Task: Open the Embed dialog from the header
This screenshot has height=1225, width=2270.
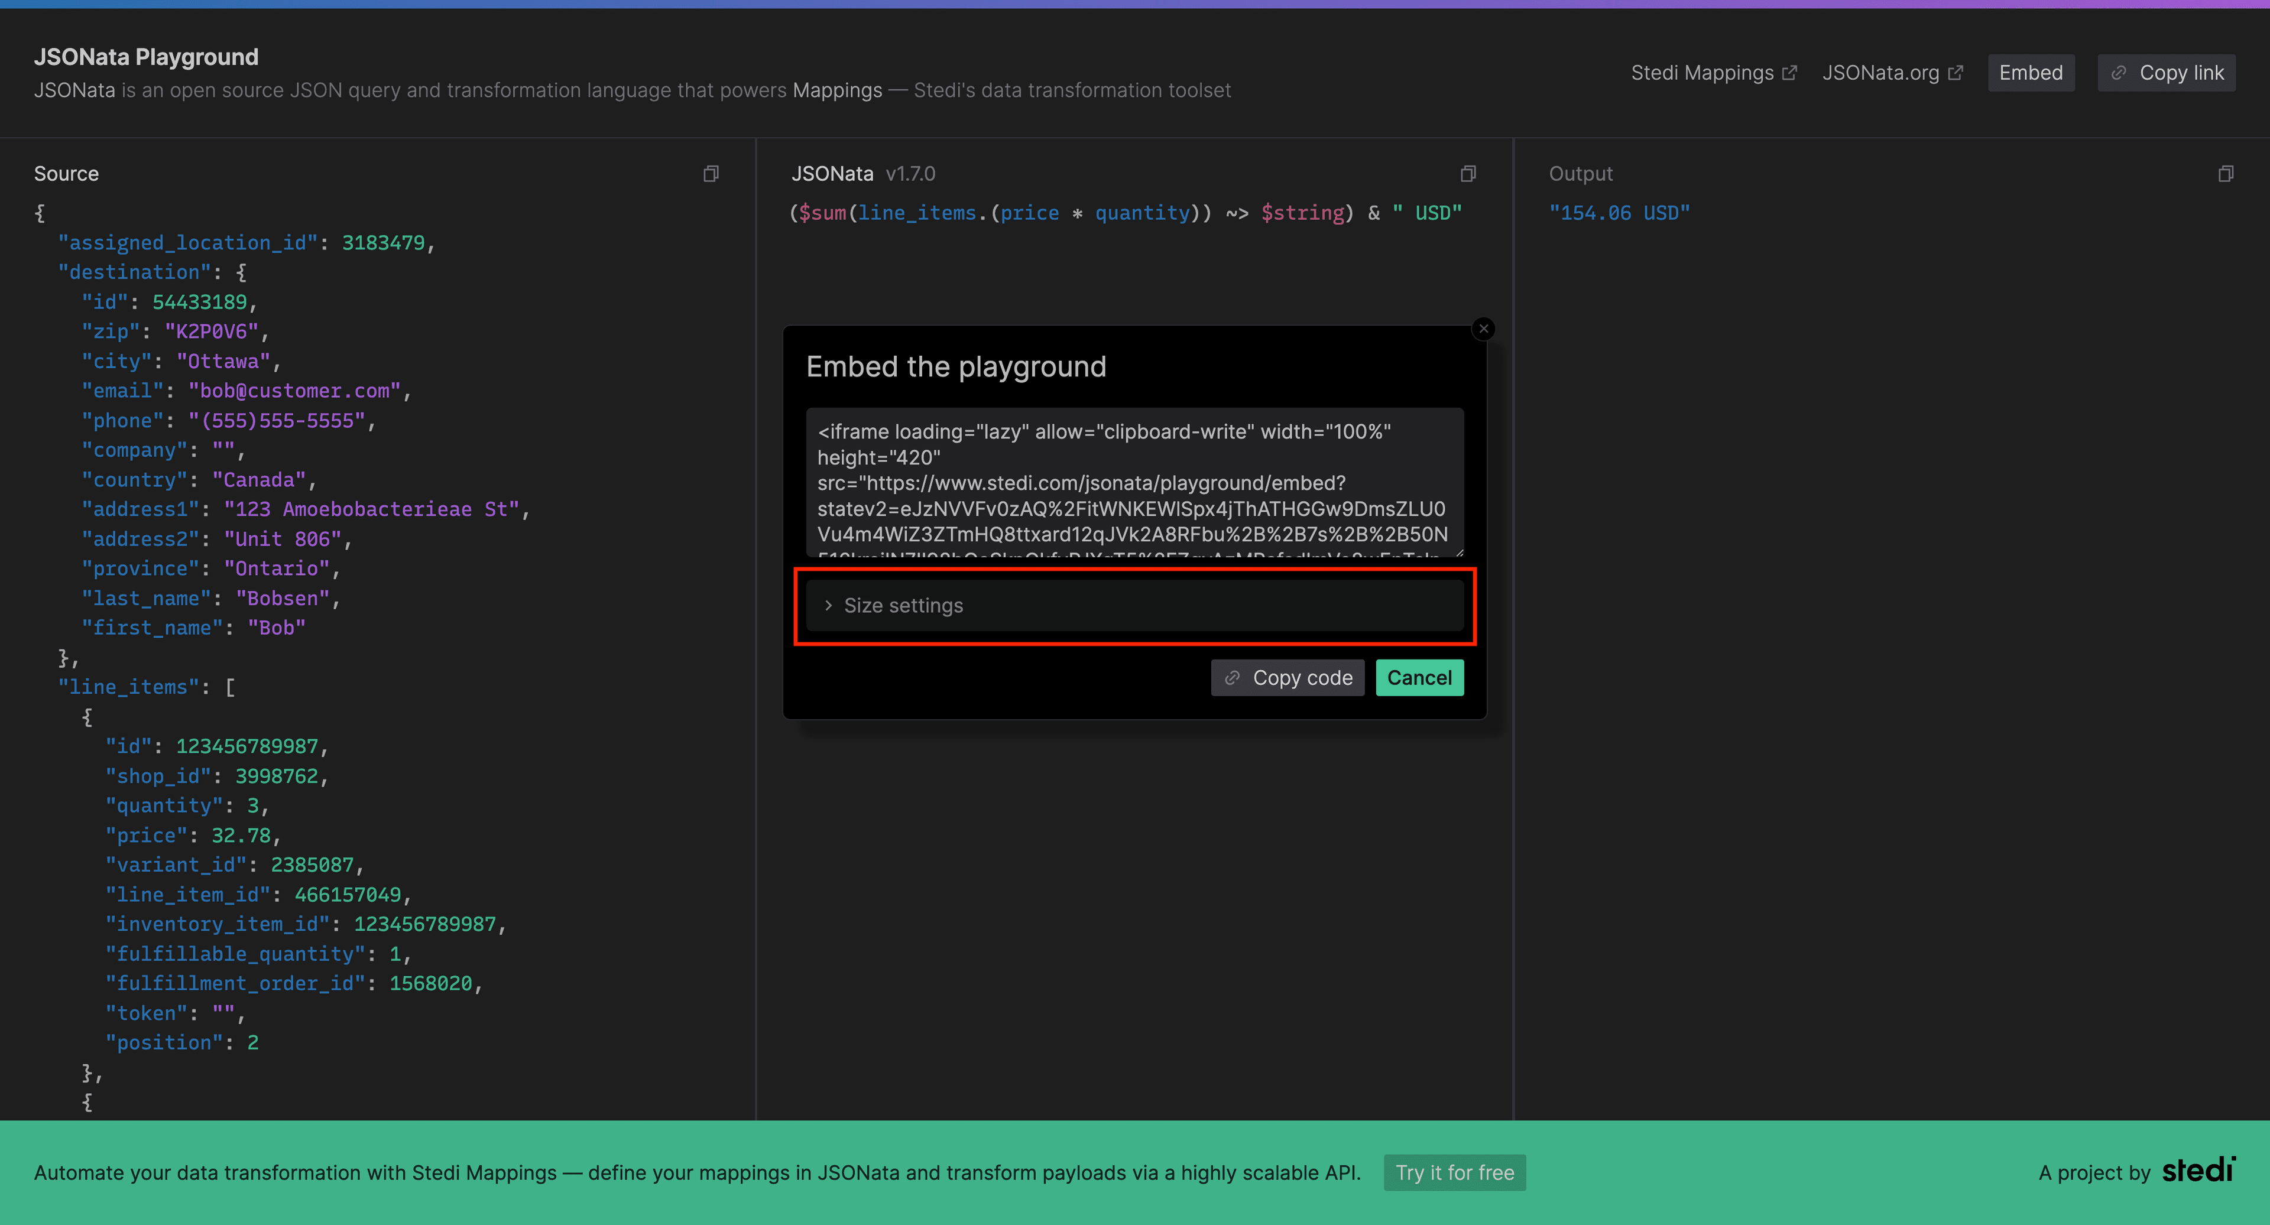Action: [x=2031, y=72]
